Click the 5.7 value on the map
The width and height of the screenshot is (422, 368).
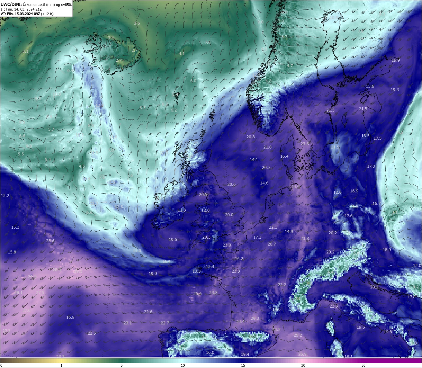click(x=51, y=129)
